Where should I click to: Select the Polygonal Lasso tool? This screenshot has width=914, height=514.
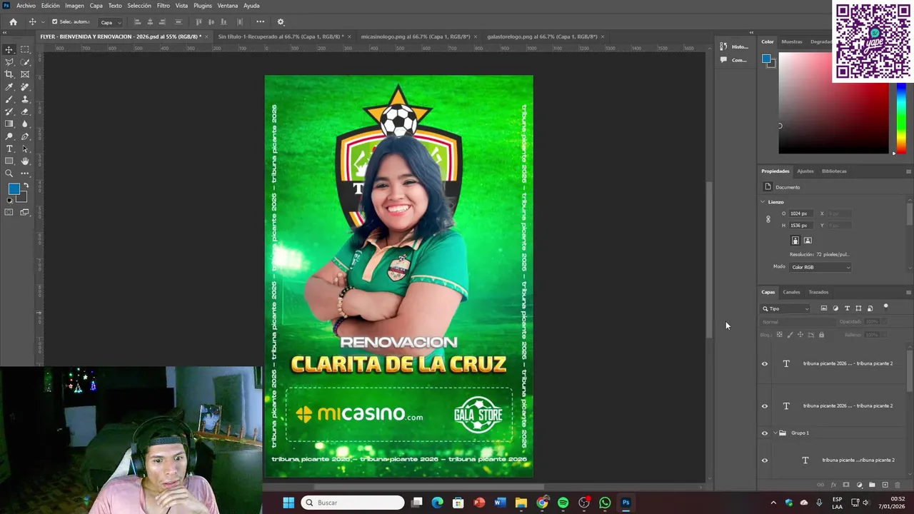click(x=9, y=62)
